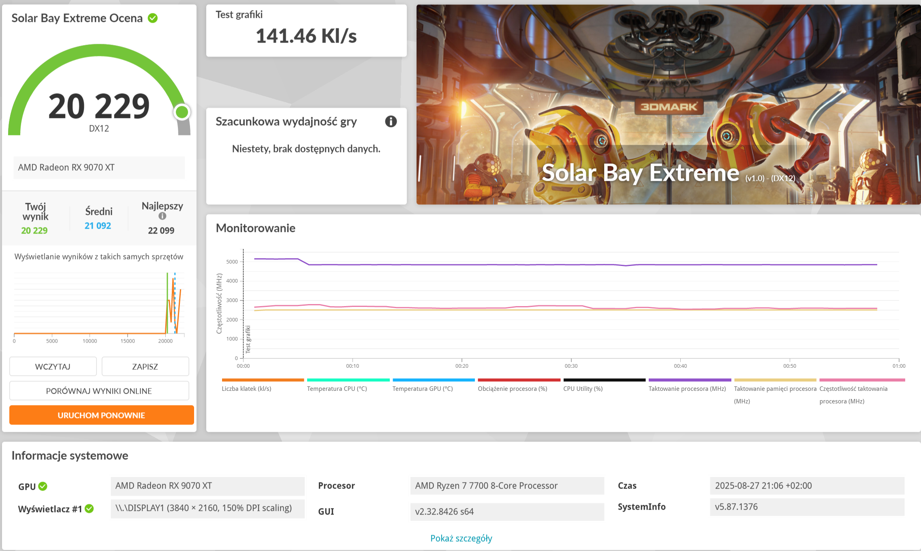Click green validation check beside GPU label
The height and width of the screenshot is (551, 921).
click(43, 486)
